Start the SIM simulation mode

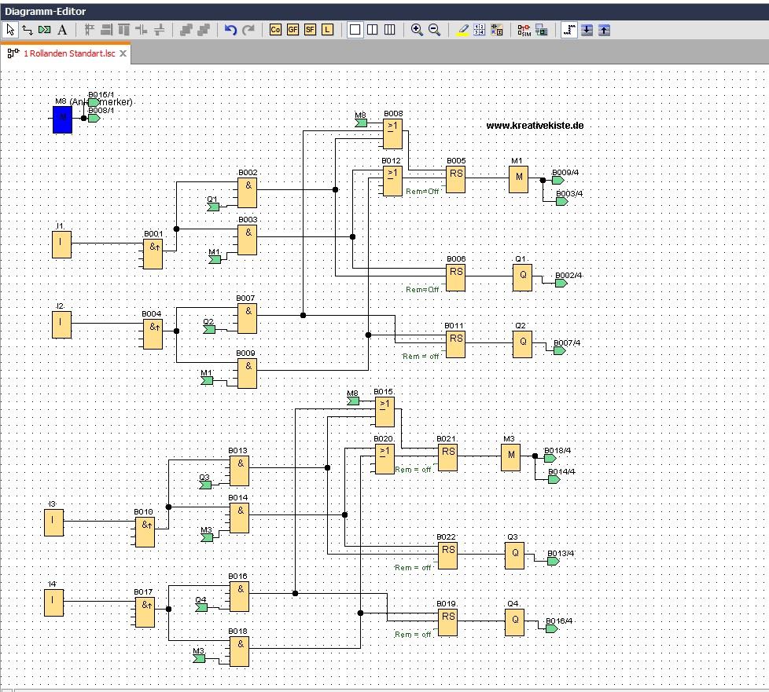coord(524,30)
